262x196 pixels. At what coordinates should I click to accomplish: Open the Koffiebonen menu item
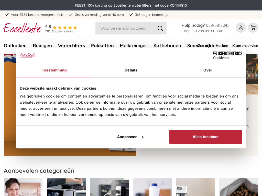click(x=167, y=46)
